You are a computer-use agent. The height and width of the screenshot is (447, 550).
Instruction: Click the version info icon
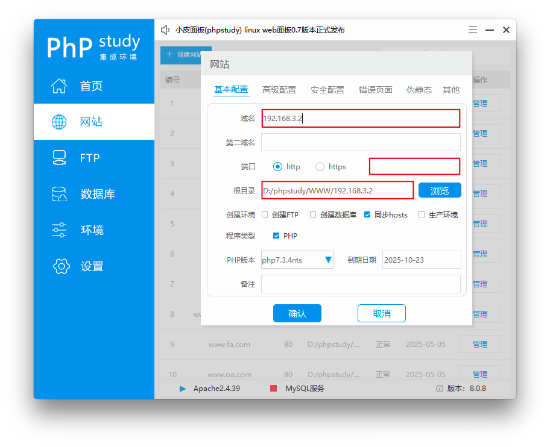[x=439, y=389]
